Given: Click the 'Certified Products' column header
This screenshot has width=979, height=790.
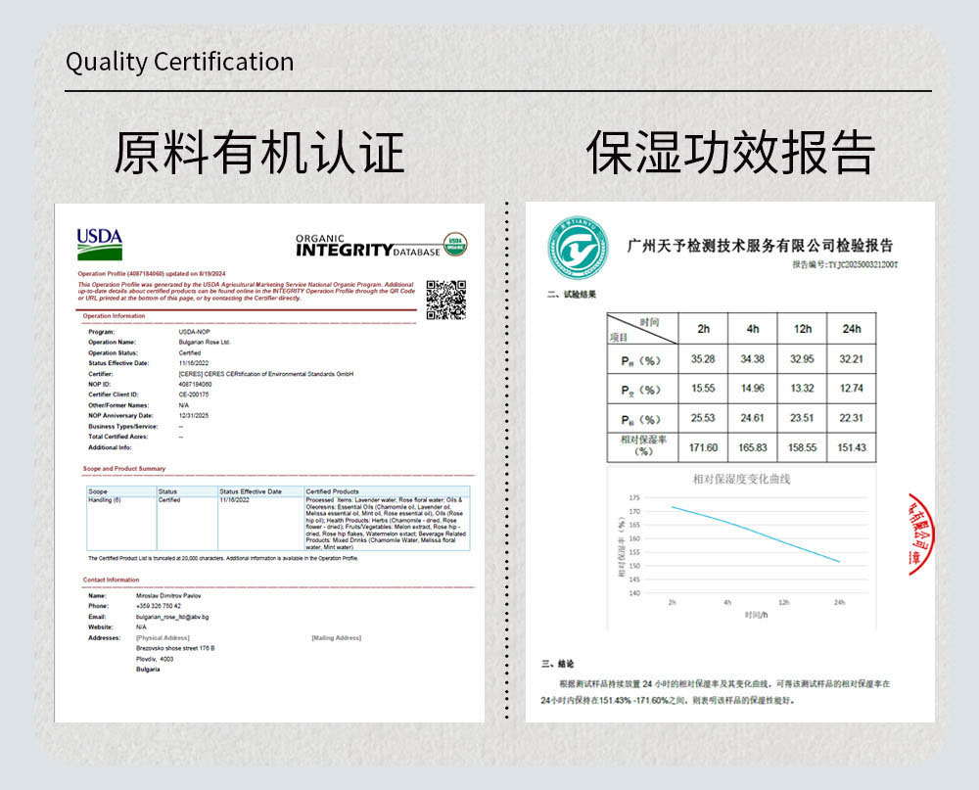Looking at the screenshot, I should click(333, 491).
